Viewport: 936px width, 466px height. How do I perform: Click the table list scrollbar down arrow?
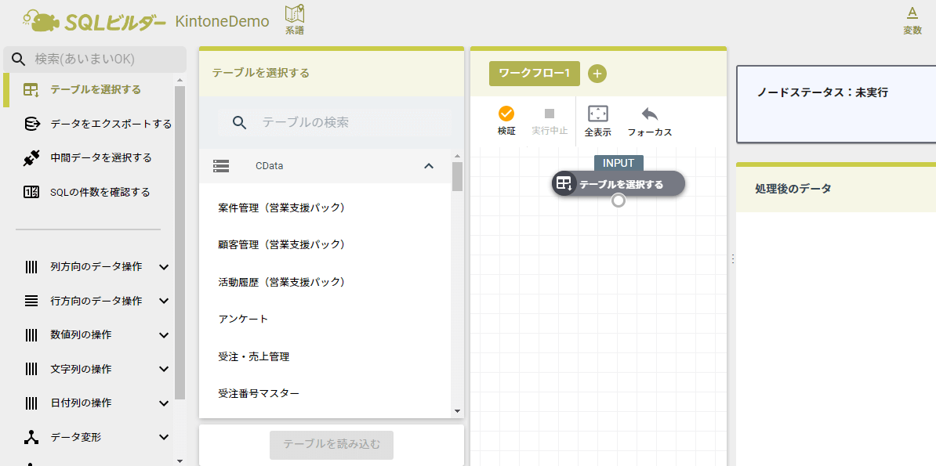point(457,411)
